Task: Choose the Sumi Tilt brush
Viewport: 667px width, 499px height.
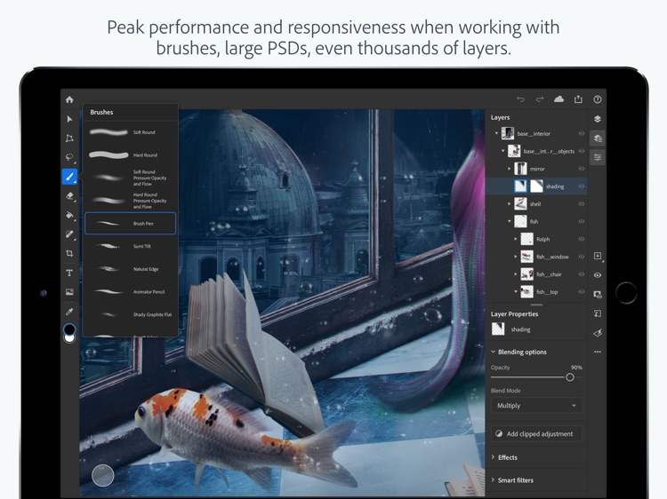Action: coord(130,246)
